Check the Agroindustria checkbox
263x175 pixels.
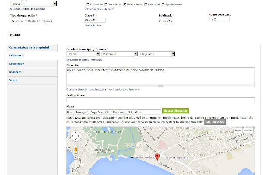(163, 4)
